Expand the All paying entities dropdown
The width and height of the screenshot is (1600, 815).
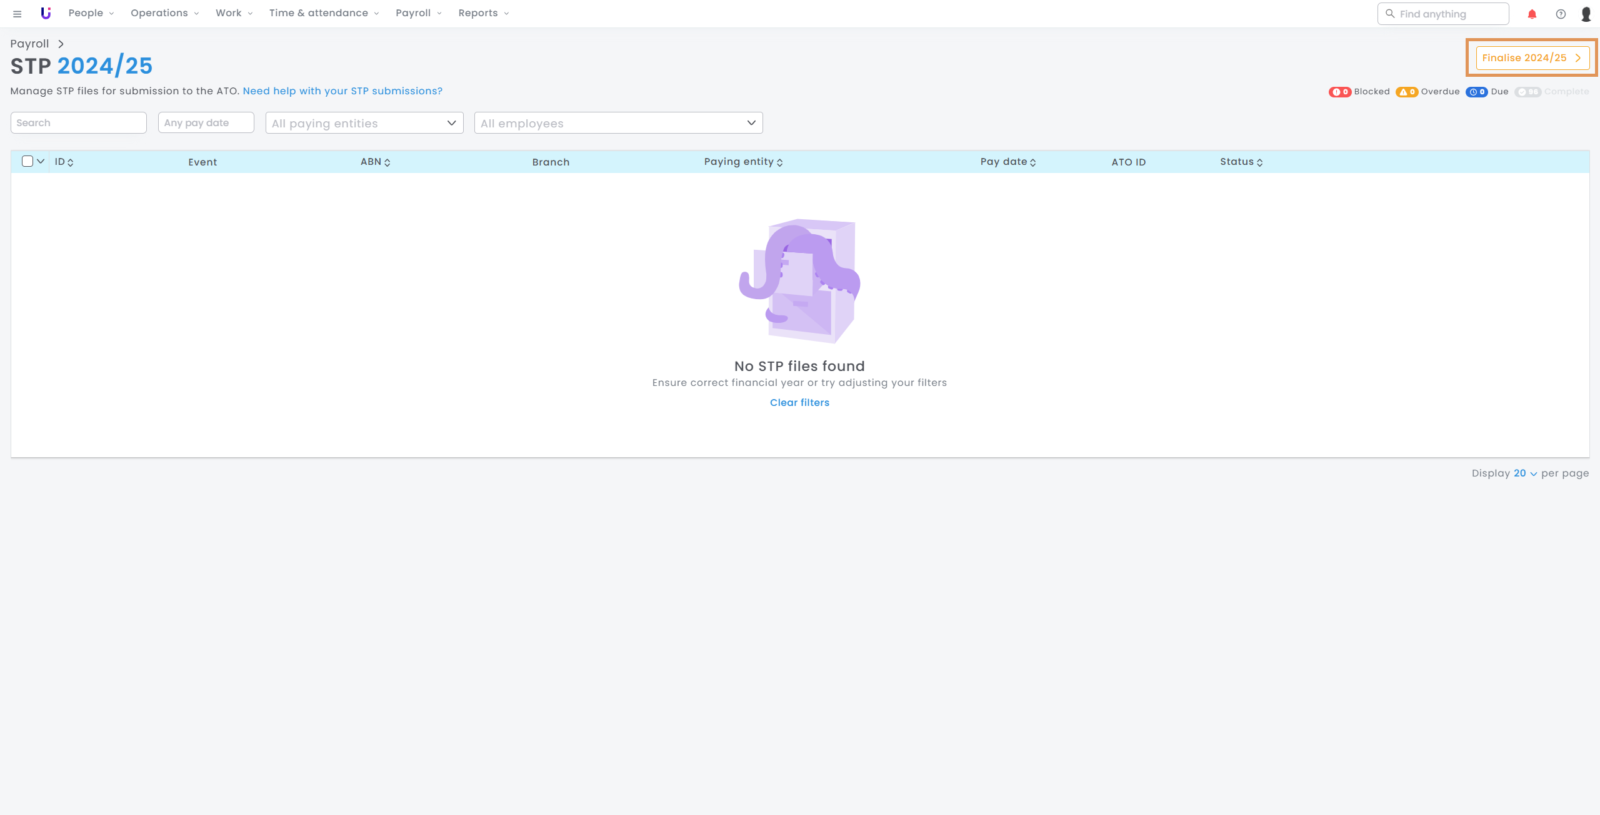[x=364, y=123]
